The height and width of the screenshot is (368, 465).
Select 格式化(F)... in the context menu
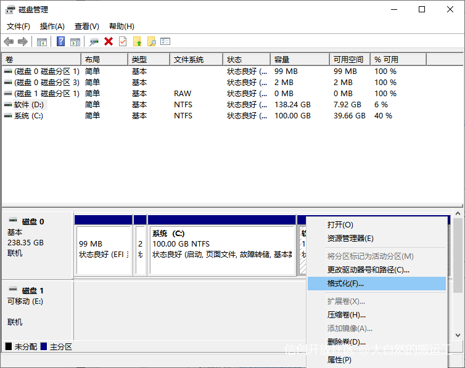point(377,284)
